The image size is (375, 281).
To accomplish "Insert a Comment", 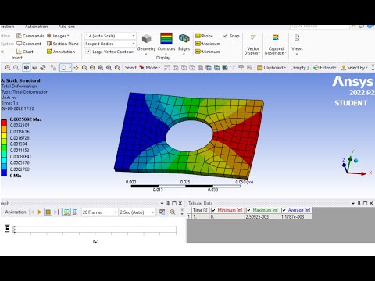I will point(29,44).
